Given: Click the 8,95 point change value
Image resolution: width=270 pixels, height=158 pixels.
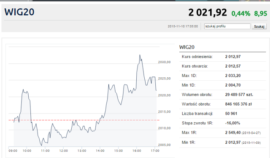Looking at the screenshot, I should pos(261,13).
